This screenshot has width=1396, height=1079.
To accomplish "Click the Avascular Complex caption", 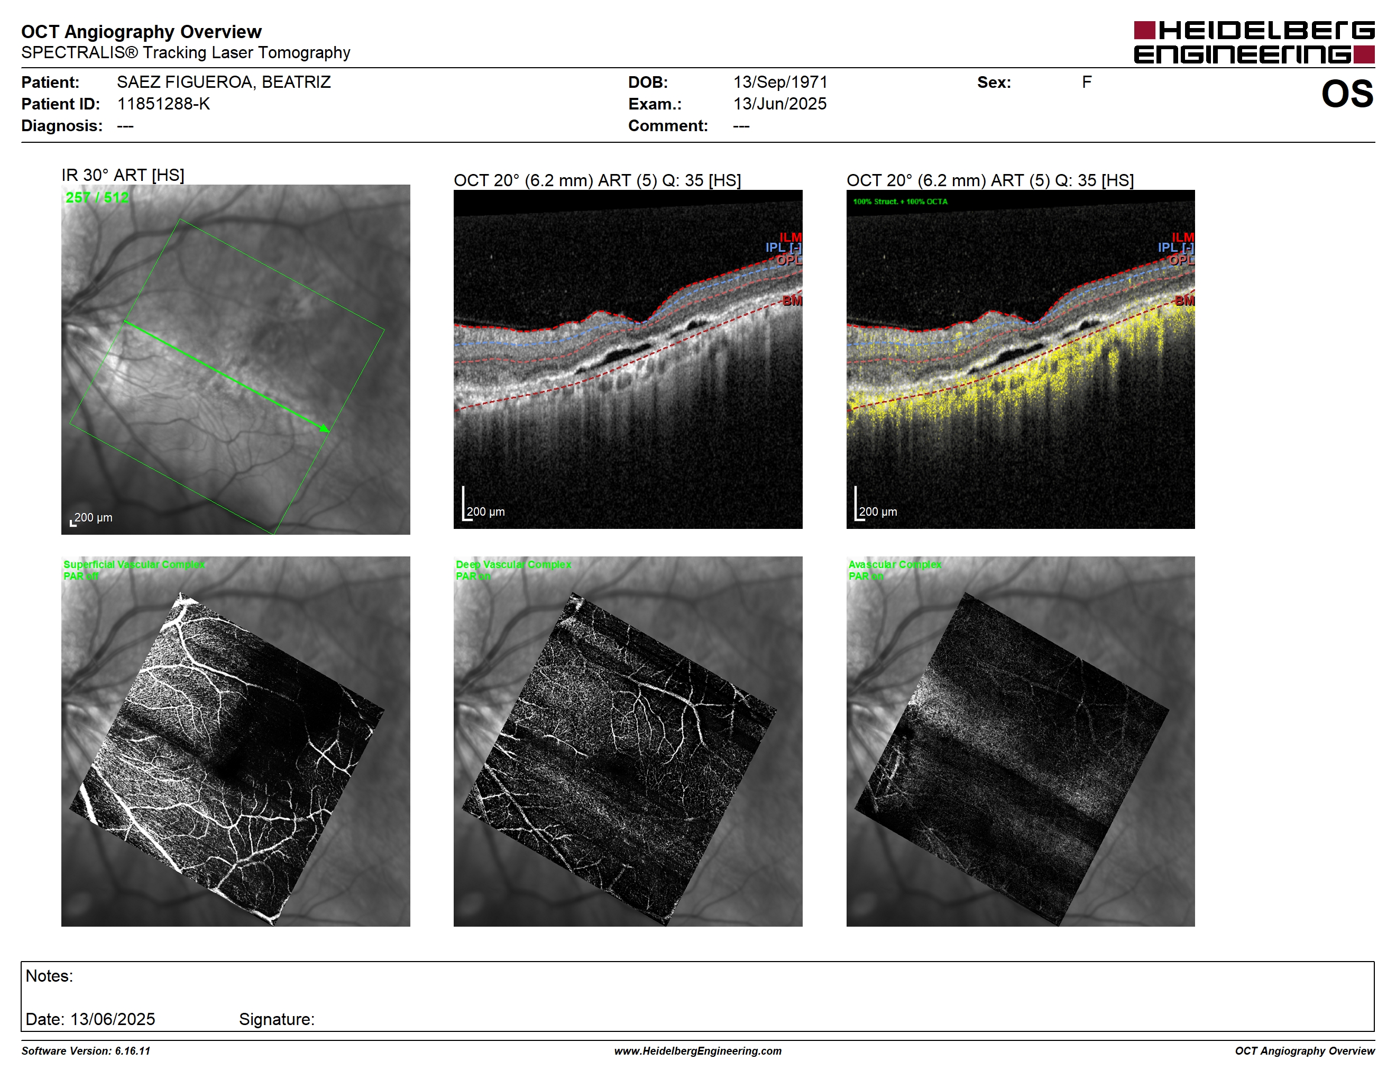I will (894, 564).
